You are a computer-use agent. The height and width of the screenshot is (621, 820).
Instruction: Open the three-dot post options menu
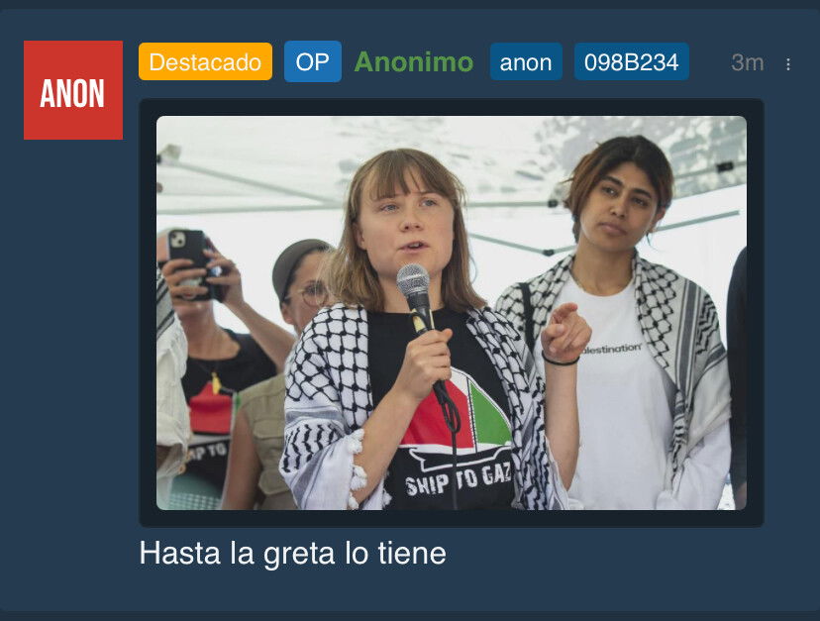pos(788,63)
